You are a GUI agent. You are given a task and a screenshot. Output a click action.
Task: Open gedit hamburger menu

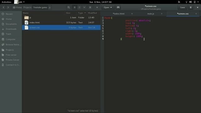pos(191,8)
